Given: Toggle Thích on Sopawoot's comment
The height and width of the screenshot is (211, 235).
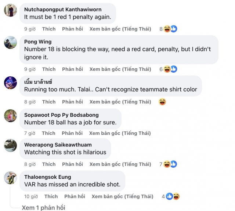Looking at the screenshot, I should (48, 133).
